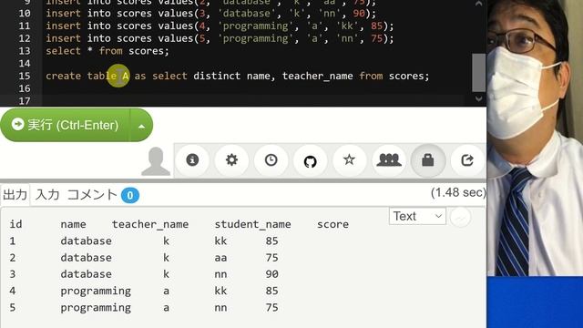Click 'teacher_name' in the create table line
Screen dimensions: 583x328
pos(317,76)
